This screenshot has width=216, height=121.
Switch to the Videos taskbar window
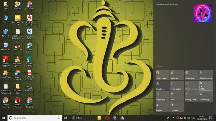pos(83,118)
